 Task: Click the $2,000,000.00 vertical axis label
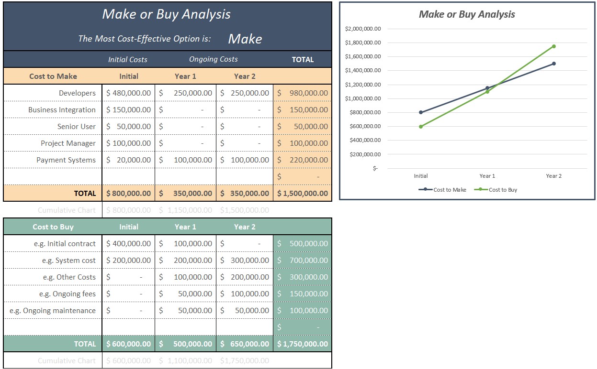(362, 29)
